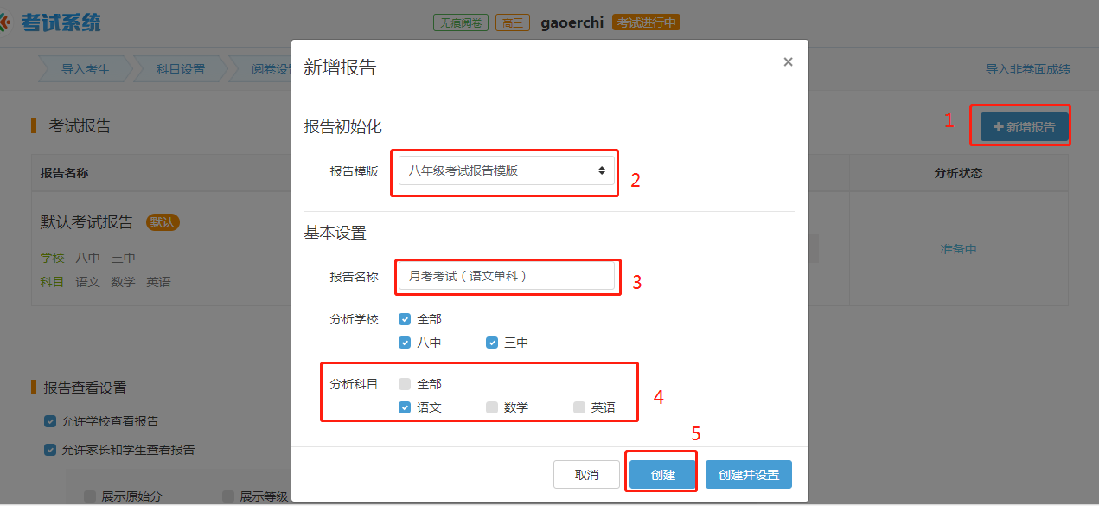Toggle 分析学校 全部 checkbox
This screenshot has width=1099, height=506.
405,319
